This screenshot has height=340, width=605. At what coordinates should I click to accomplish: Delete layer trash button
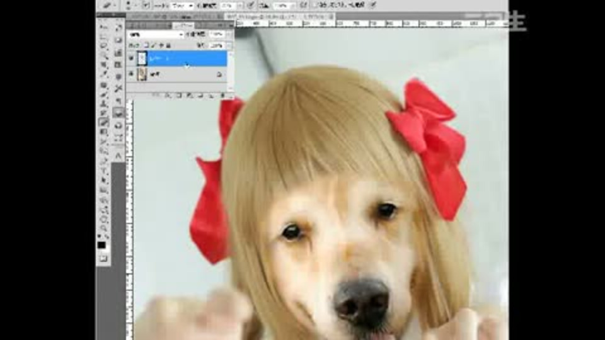[222, 95]
